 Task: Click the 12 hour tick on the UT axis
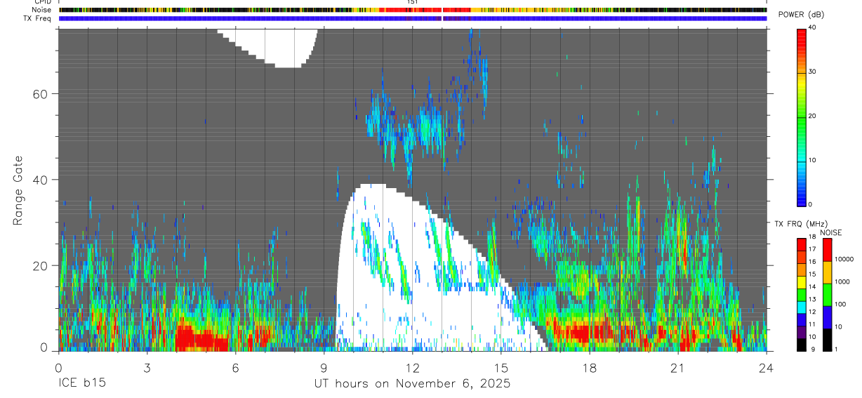[x=412, y=369]
